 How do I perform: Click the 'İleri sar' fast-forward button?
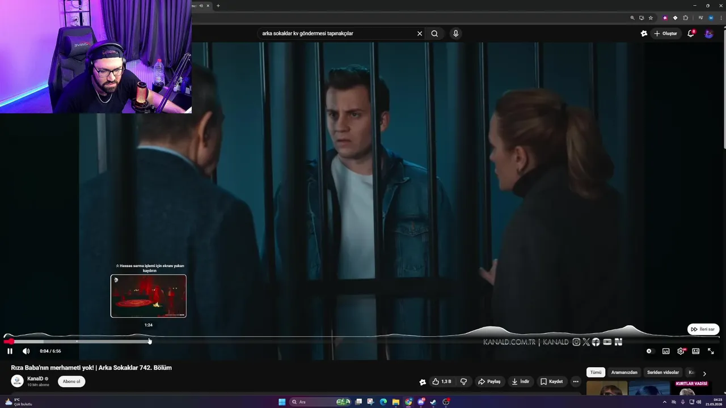point(703,329)
